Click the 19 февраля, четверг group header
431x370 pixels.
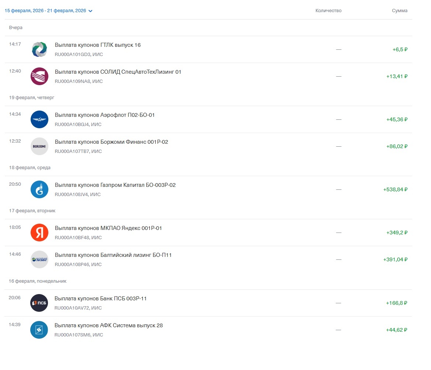click(x=32, y=97)
